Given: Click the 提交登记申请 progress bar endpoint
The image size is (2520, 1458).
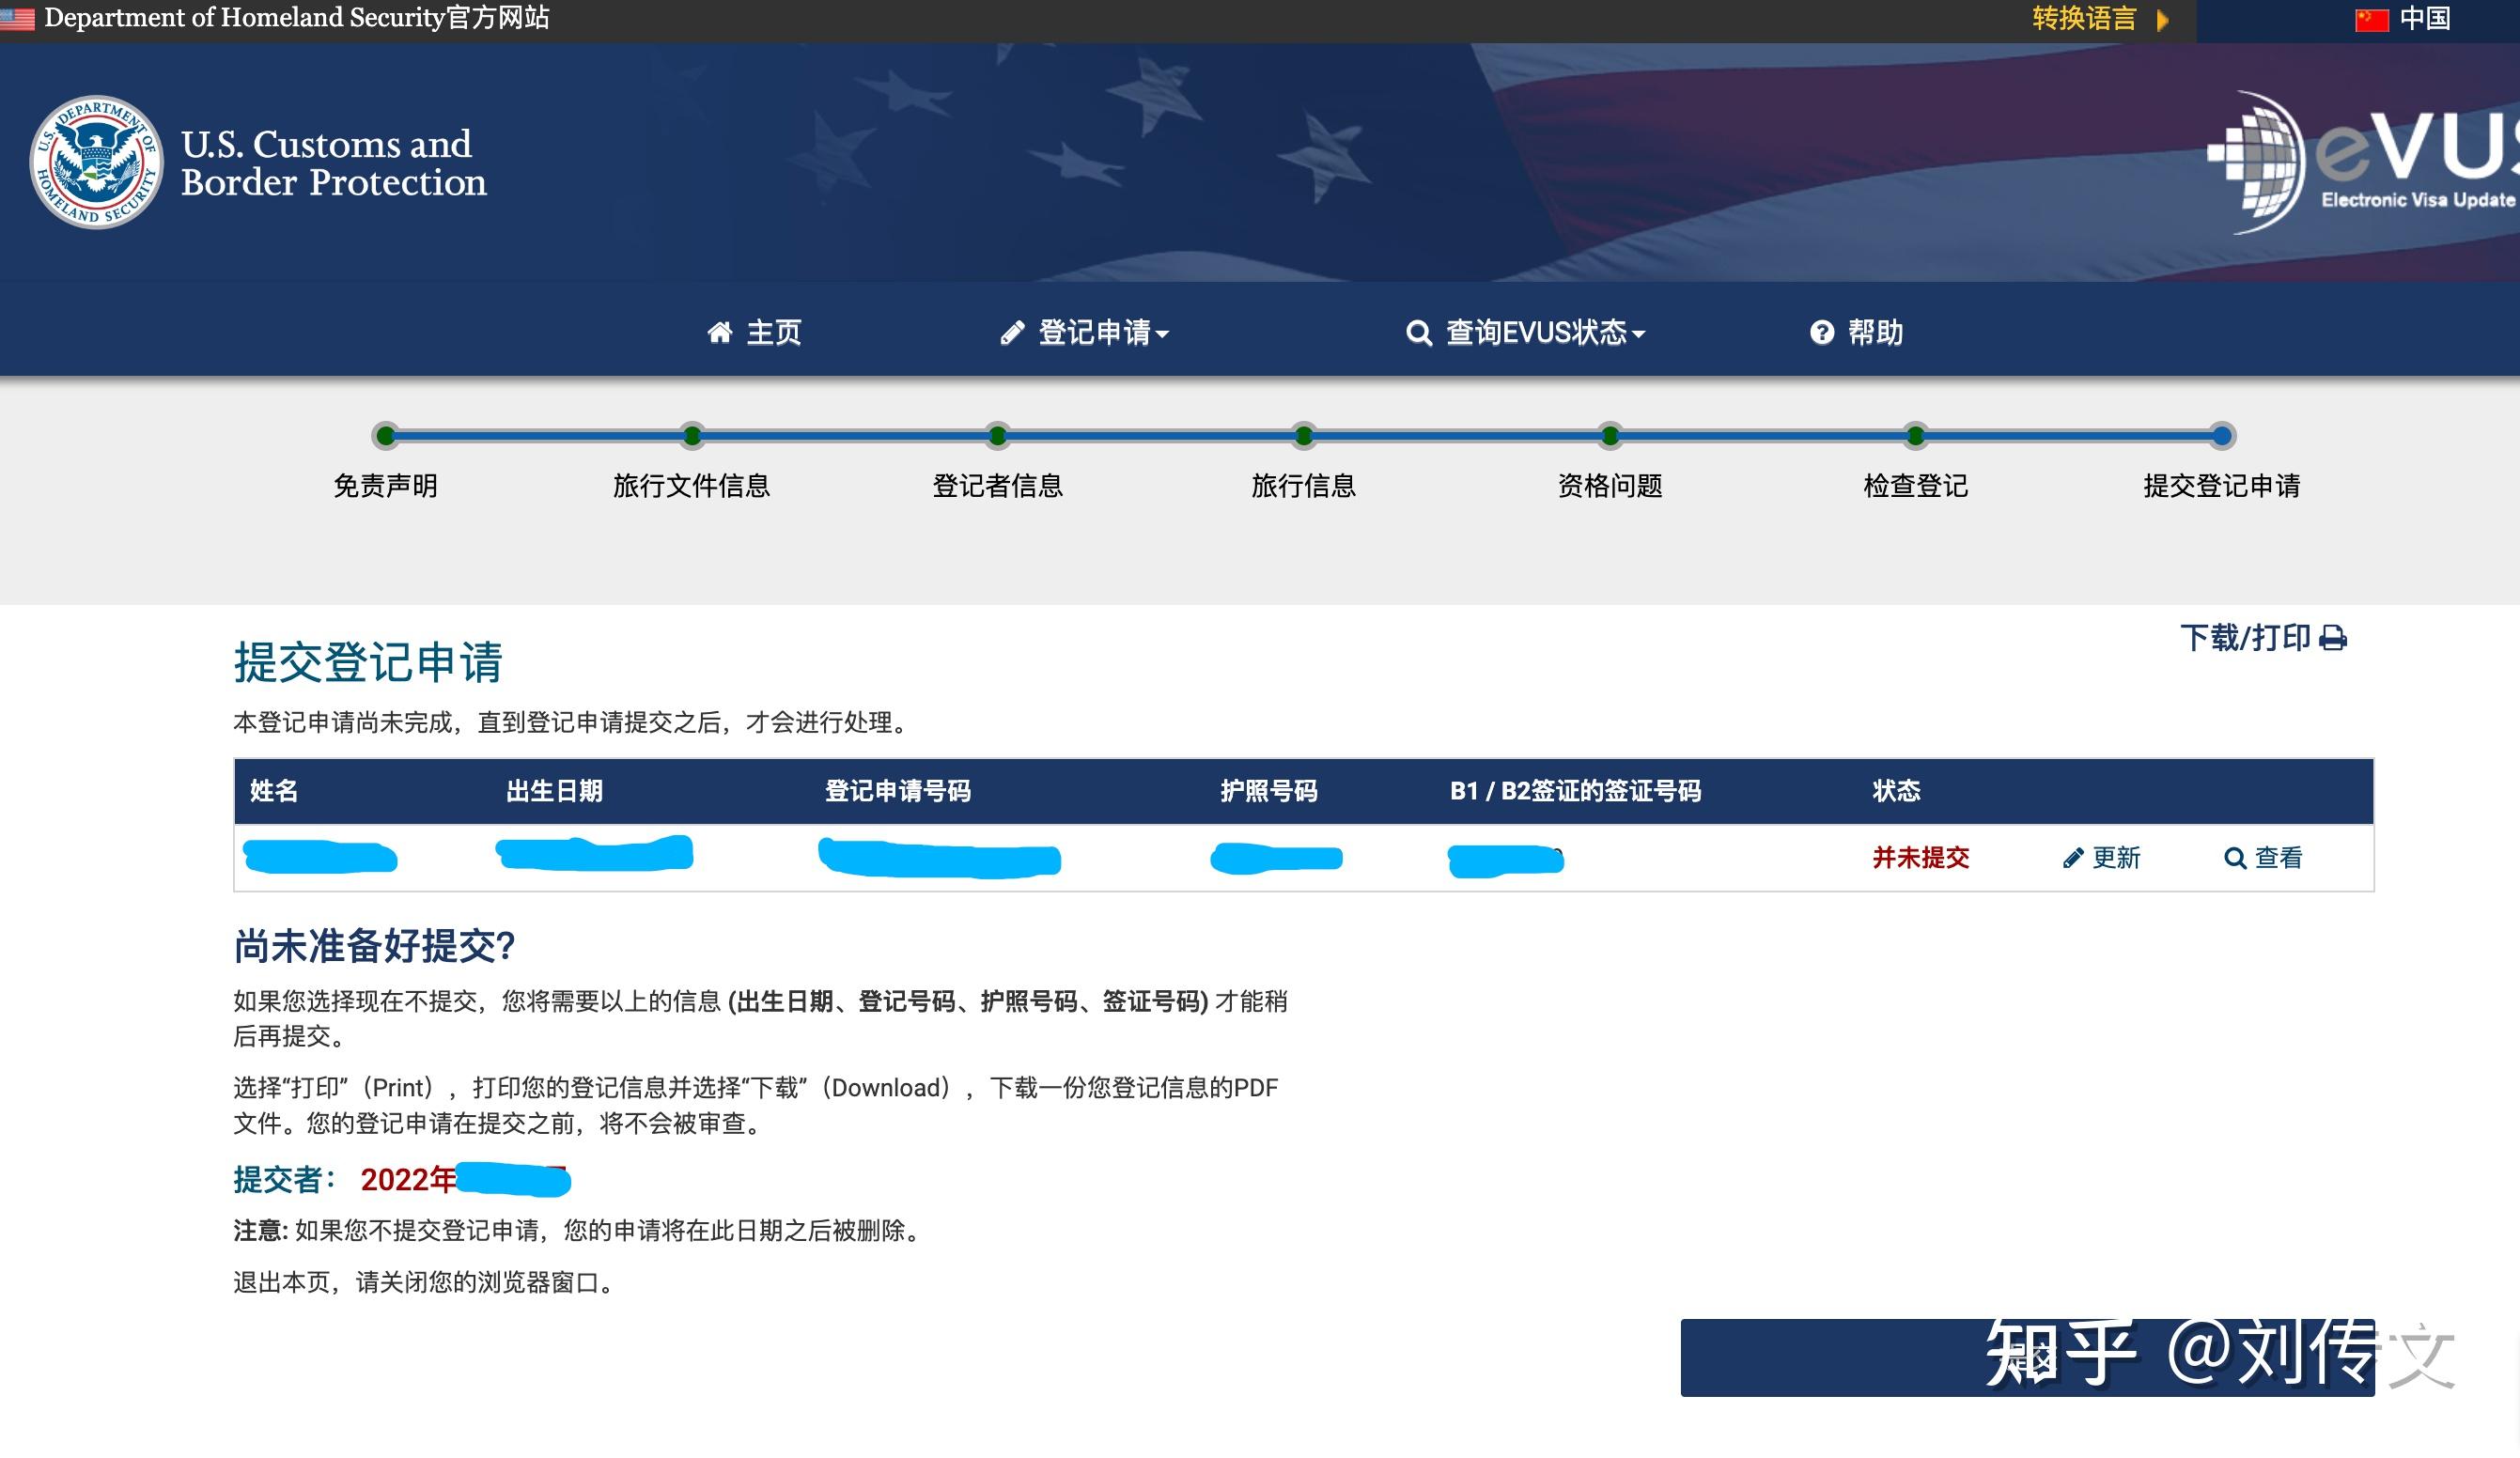Looking at the screenshot, I should coord(2222,436).
